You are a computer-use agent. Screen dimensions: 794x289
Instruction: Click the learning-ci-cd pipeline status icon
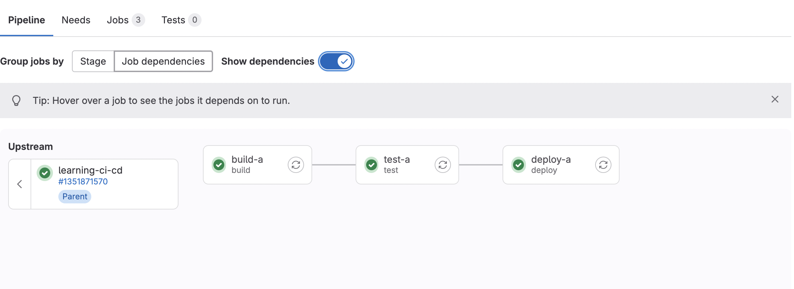[44, 173]
